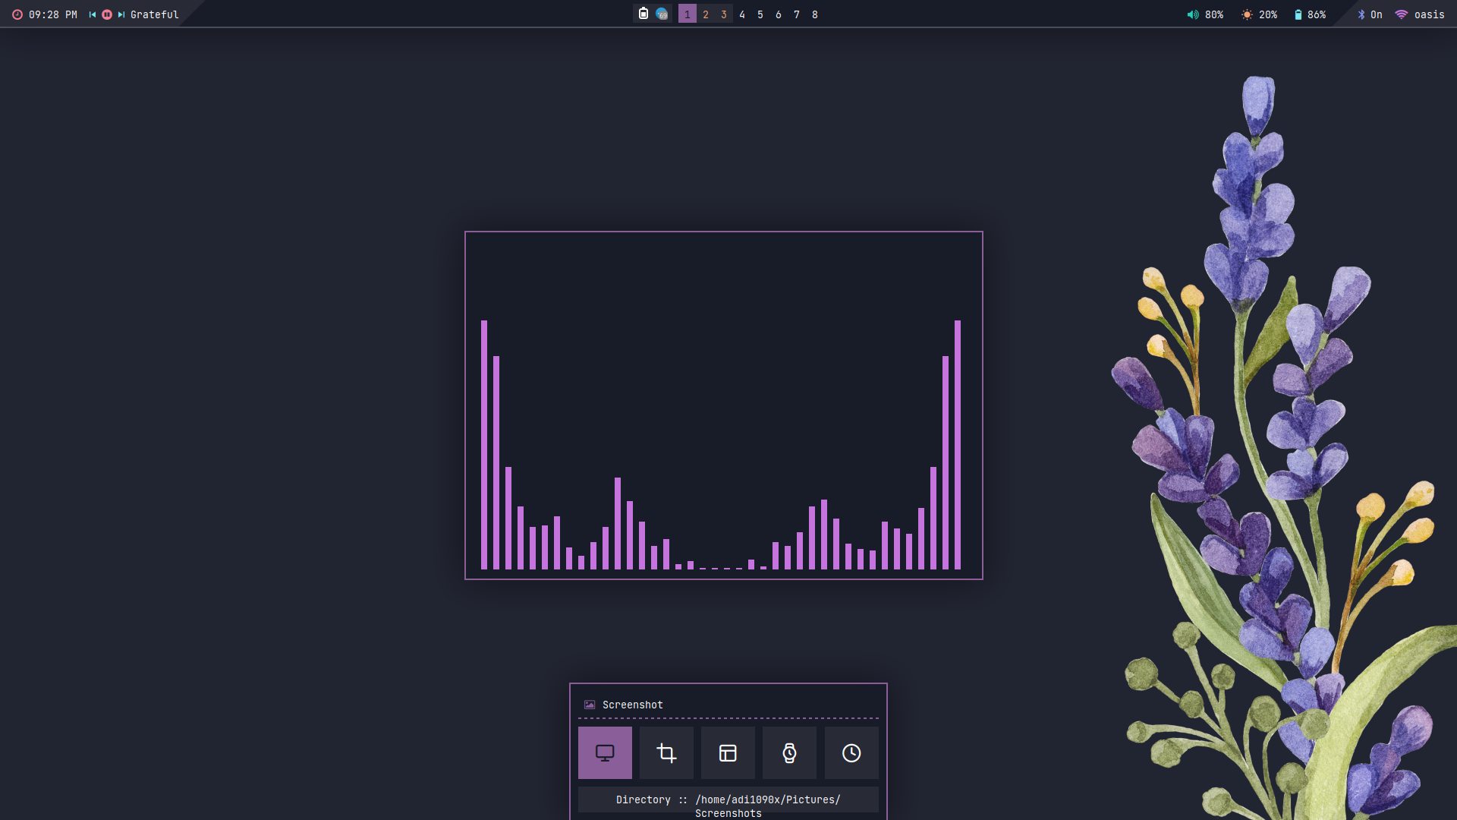
Task: Choose the clock delayed capture icon
Action: (851, 752)
